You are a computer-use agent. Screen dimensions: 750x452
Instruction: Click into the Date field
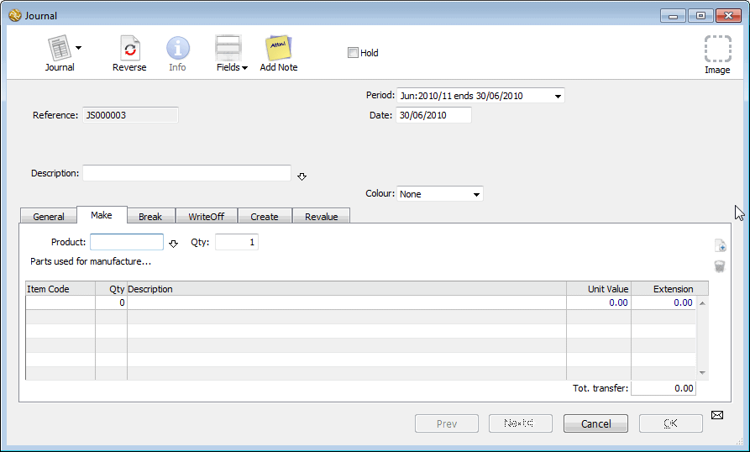(x=433, y=115)
